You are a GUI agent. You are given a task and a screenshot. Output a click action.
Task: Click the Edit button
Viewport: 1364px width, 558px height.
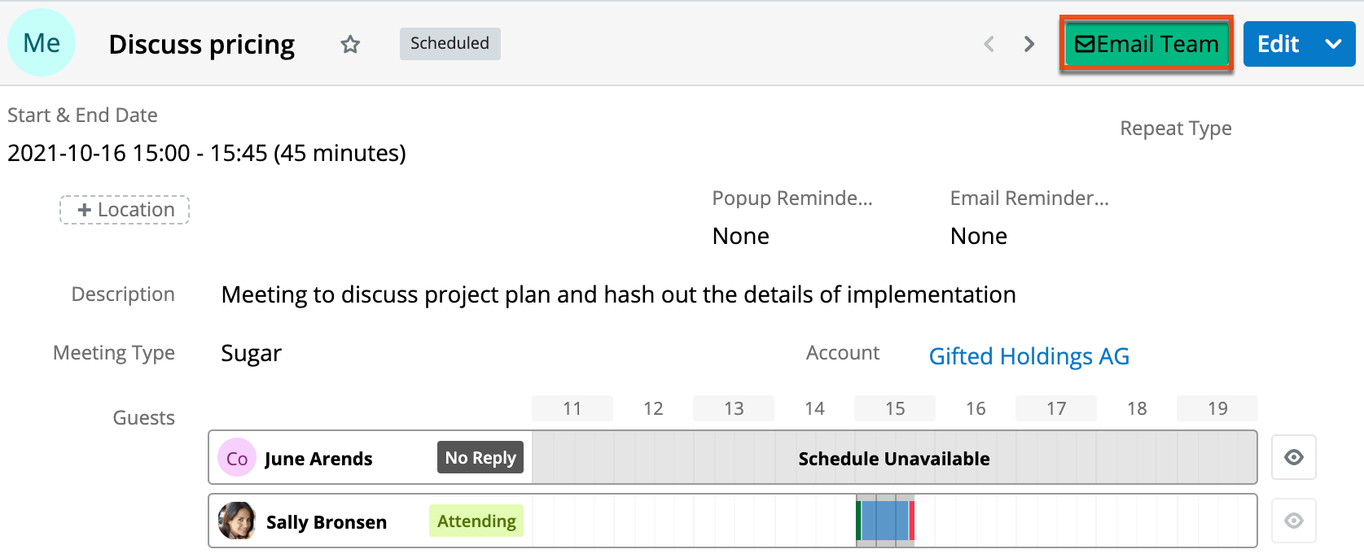(1278, 44)
